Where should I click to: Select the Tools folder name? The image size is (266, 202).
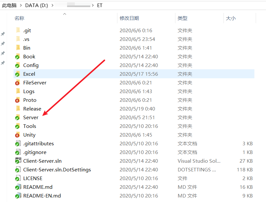tap(30, 126)
